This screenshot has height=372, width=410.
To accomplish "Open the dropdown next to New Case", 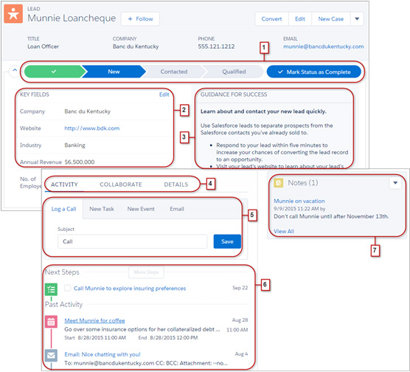I will click(x=357, y=19).
